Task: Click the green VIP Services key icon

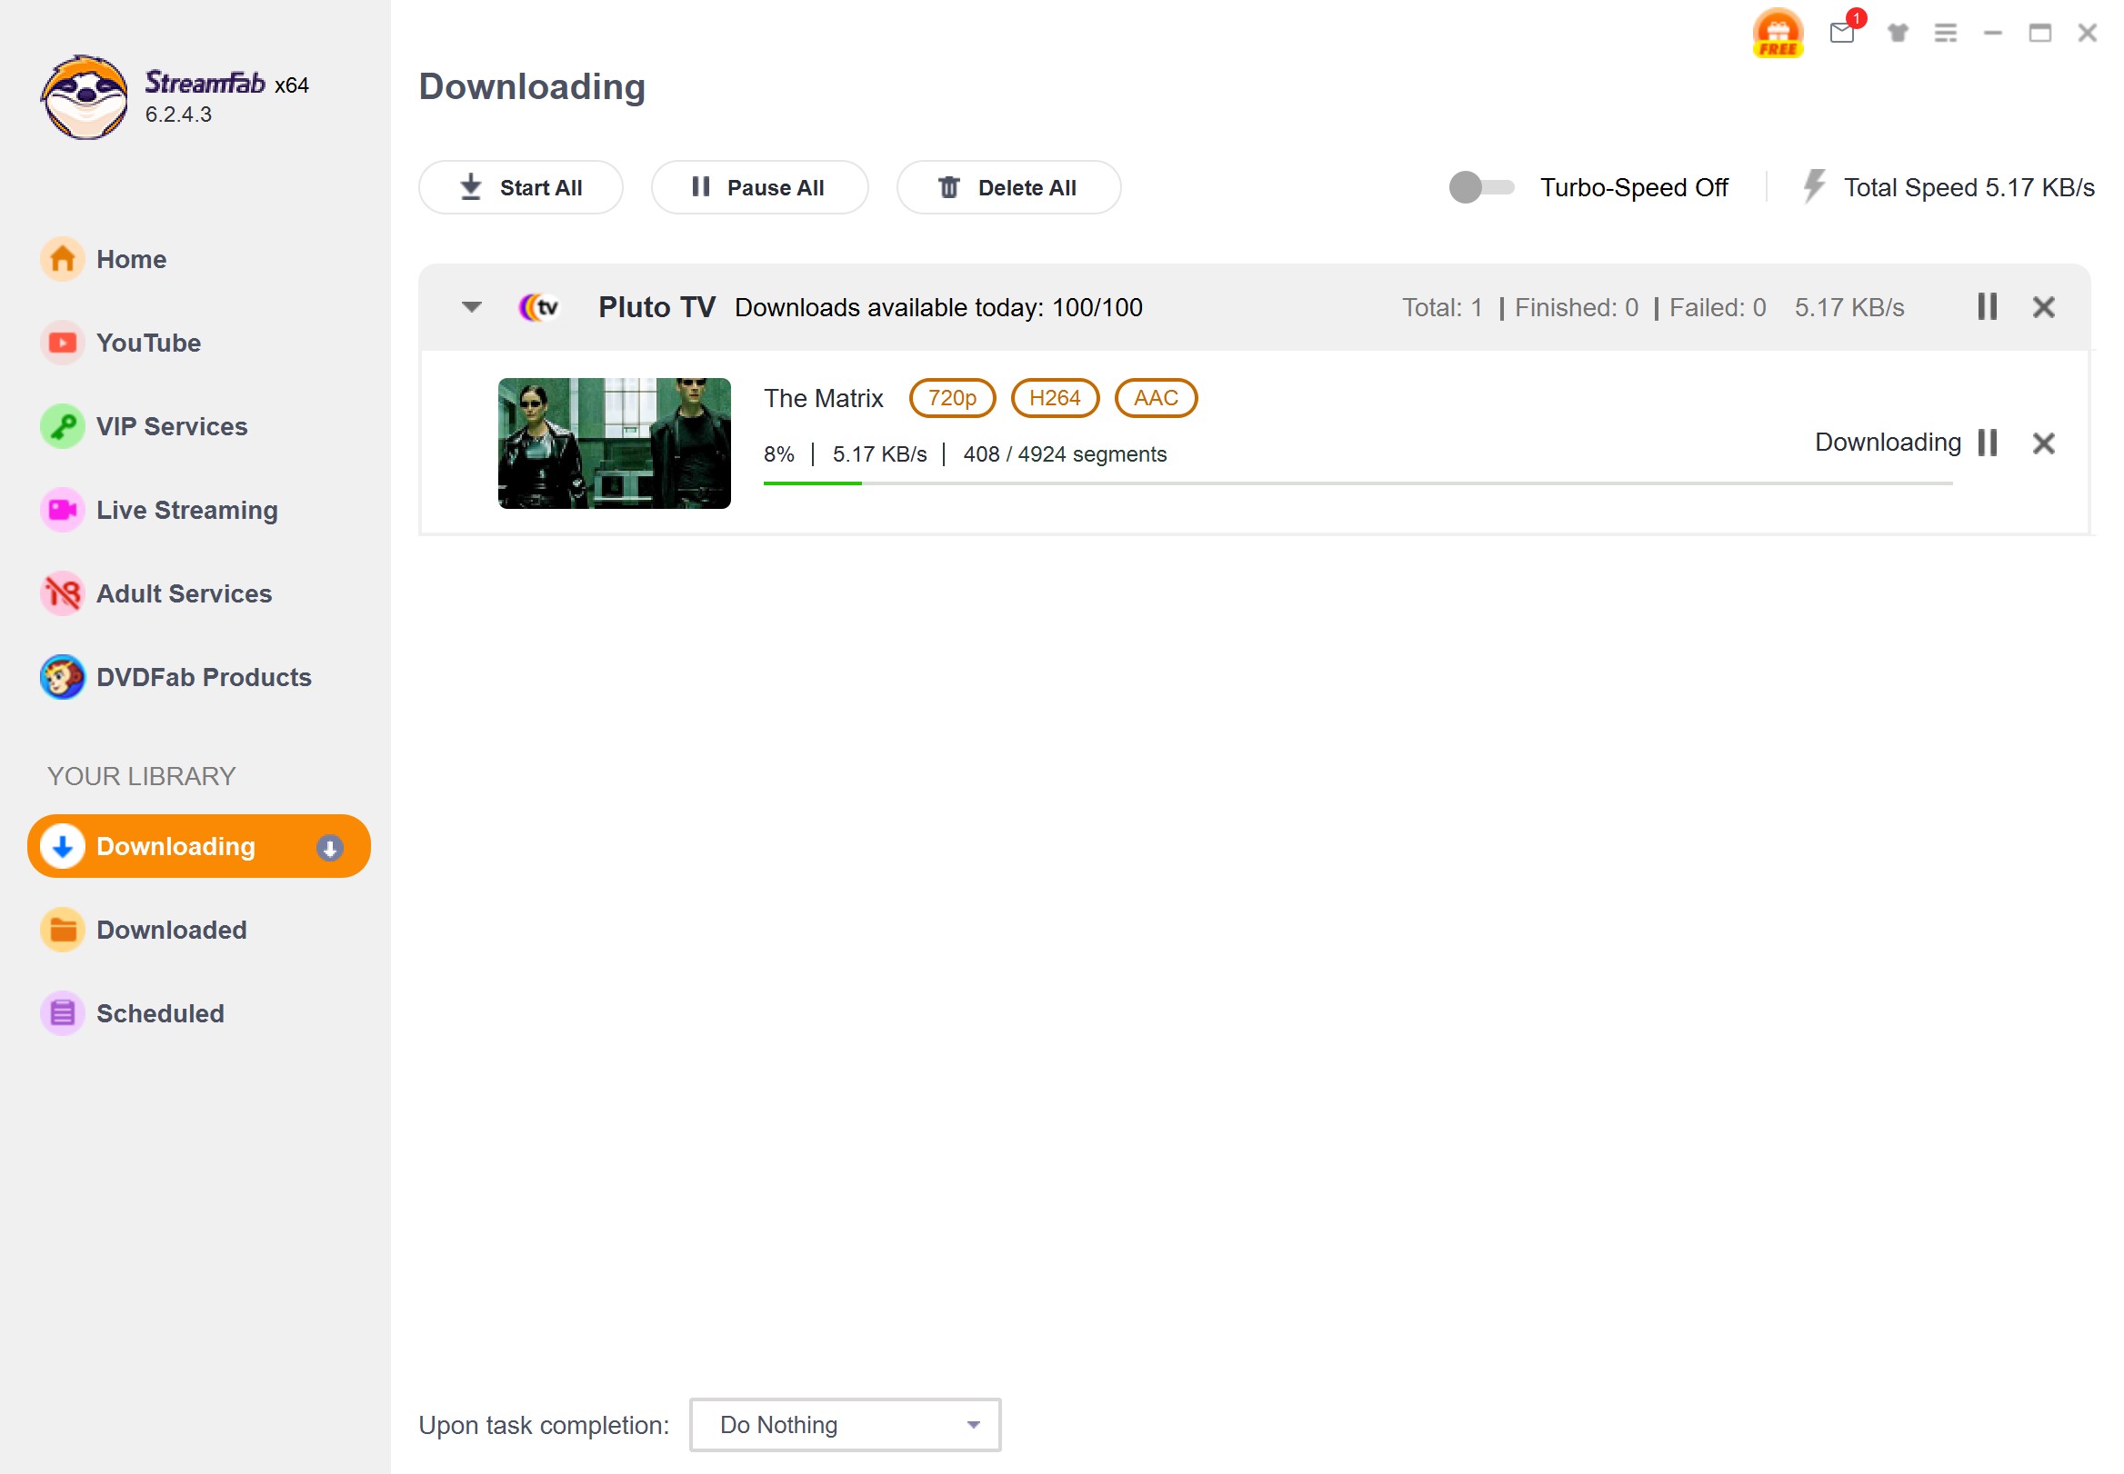Action: point(63,427)
